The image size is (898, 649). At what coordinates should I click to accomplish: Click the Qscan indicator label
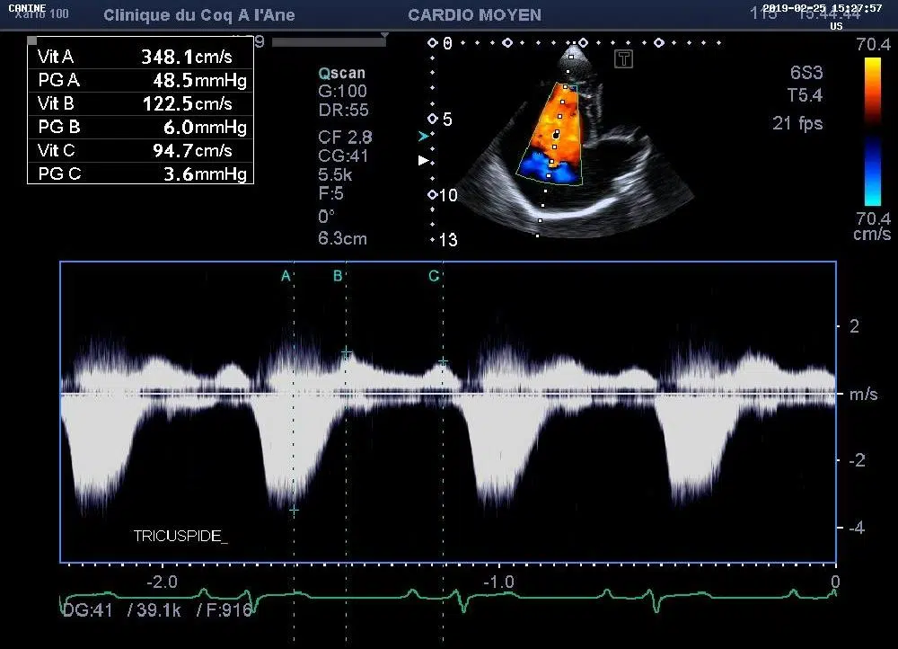pos(341,74)
